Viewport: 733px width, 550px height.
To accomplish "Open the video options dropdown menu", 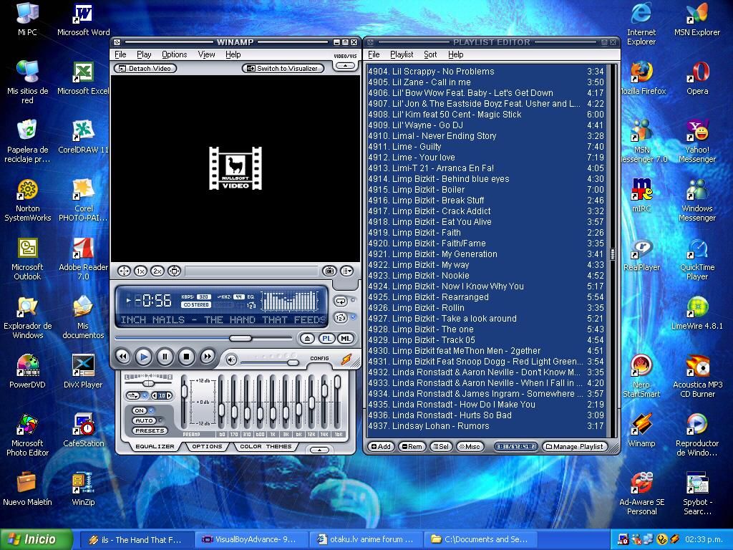I will tap(347, 271).
